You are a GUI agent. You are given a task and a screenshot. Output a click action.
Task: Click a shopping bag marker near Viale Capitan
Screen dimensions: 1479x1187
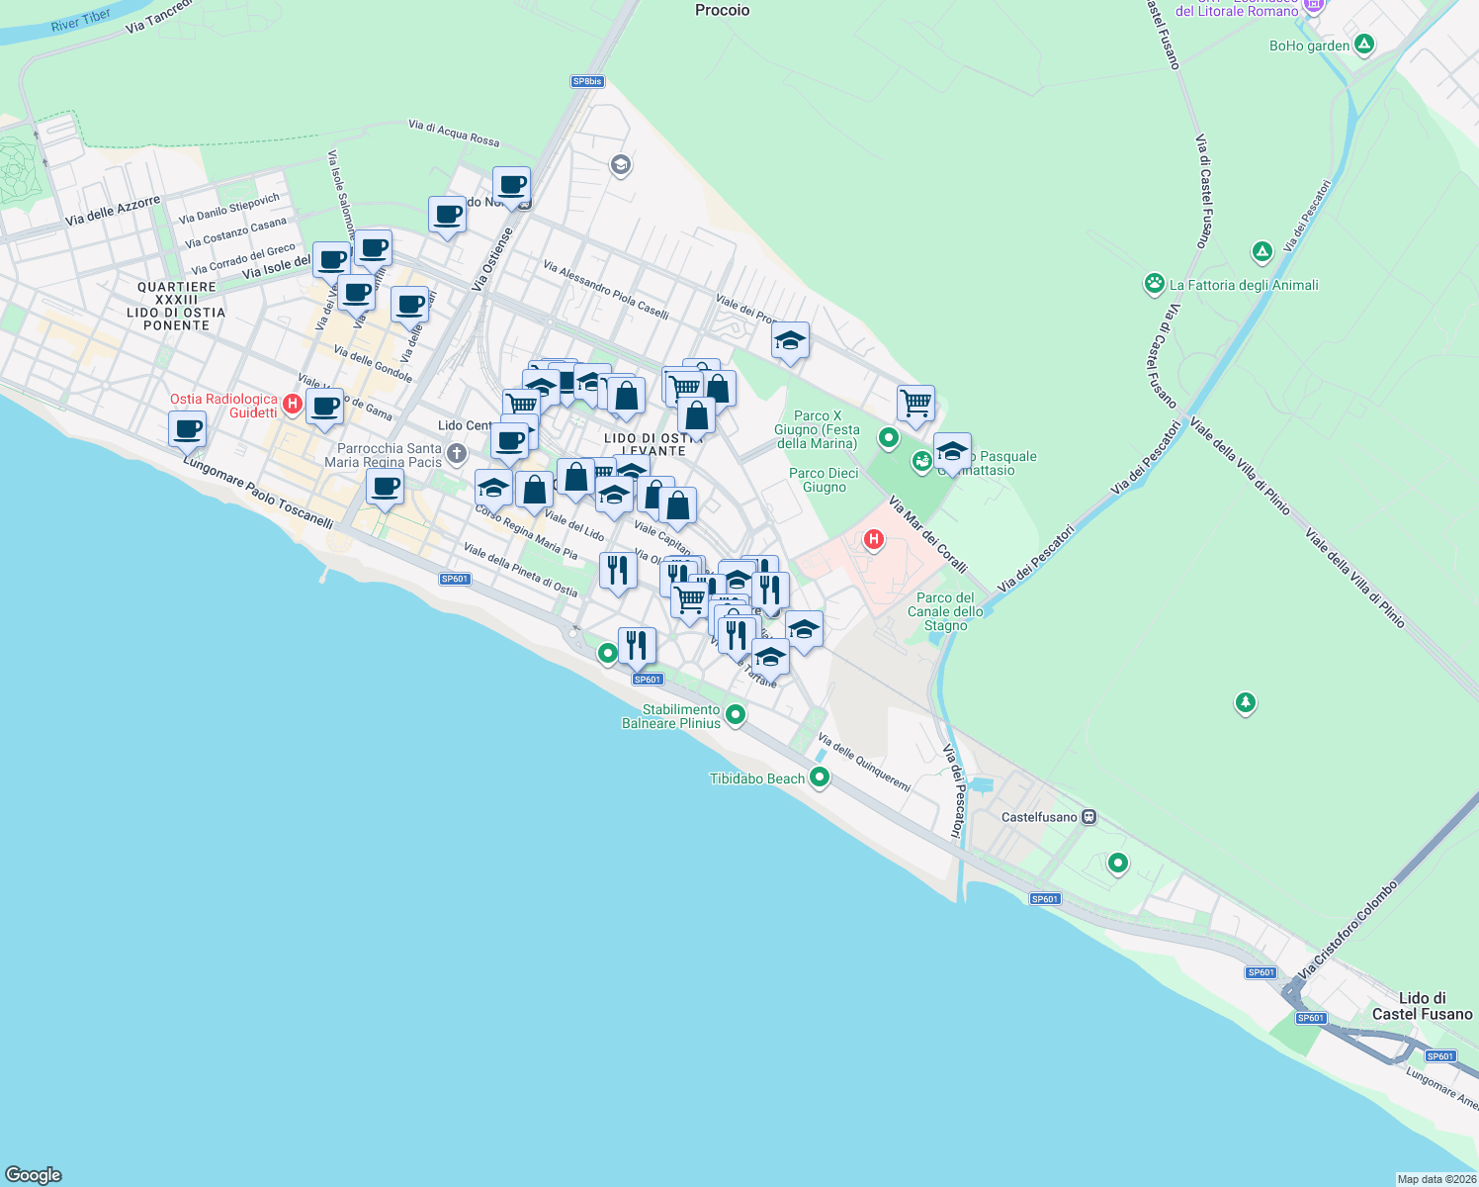(x=676, y=506)
